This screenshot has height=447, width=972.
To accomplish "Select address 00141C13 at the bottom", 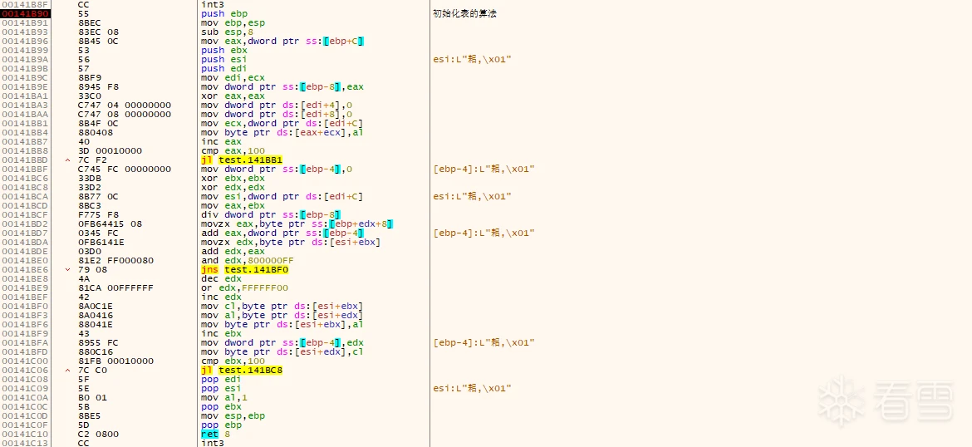I will pos(25,444).
